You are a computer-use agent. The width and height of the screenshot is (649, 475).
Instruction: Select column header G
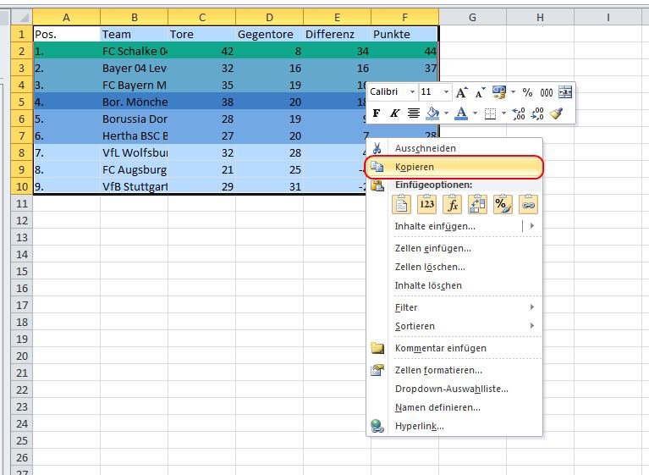472,18
